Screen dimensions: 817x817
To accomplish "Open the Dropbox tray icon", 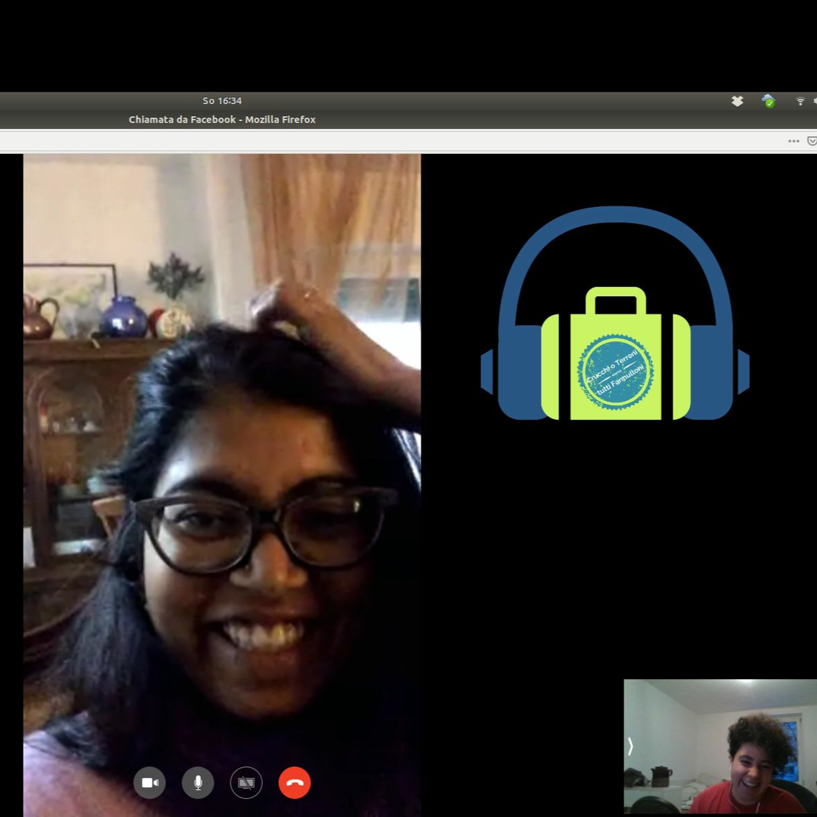I will point(737,101).
